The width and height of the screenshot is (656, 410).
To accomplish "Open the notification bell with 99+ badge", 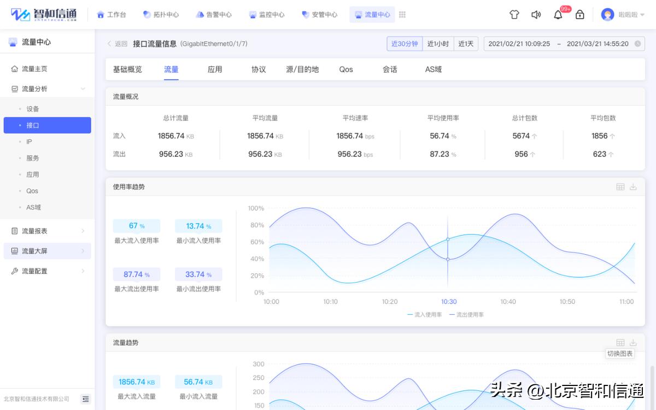I will click(x=558, y=15).
